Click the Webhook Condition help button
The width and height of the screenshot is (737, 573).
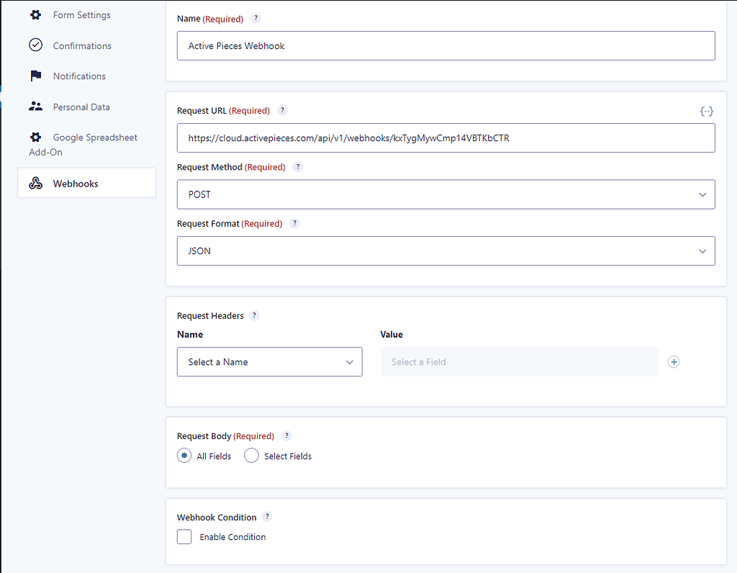(267, 516)
